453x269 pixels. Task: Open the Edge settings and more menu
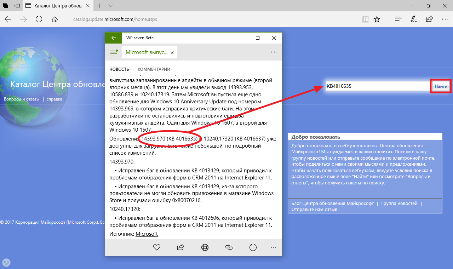point(445,19)
